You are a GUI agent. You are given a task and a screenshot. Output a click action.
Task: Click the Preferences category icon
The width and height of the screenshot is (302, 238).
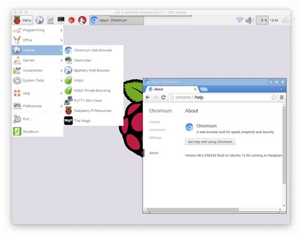coord(17,106)
